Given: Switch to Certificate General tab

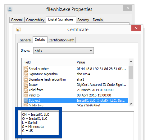Looking at the screenshot, I should [25, 40].
